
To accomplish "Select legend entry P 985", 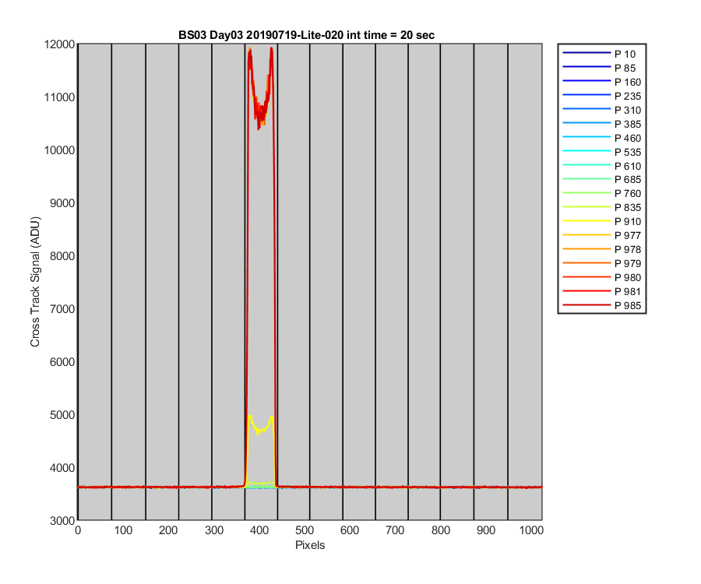I will click(602, 306).
